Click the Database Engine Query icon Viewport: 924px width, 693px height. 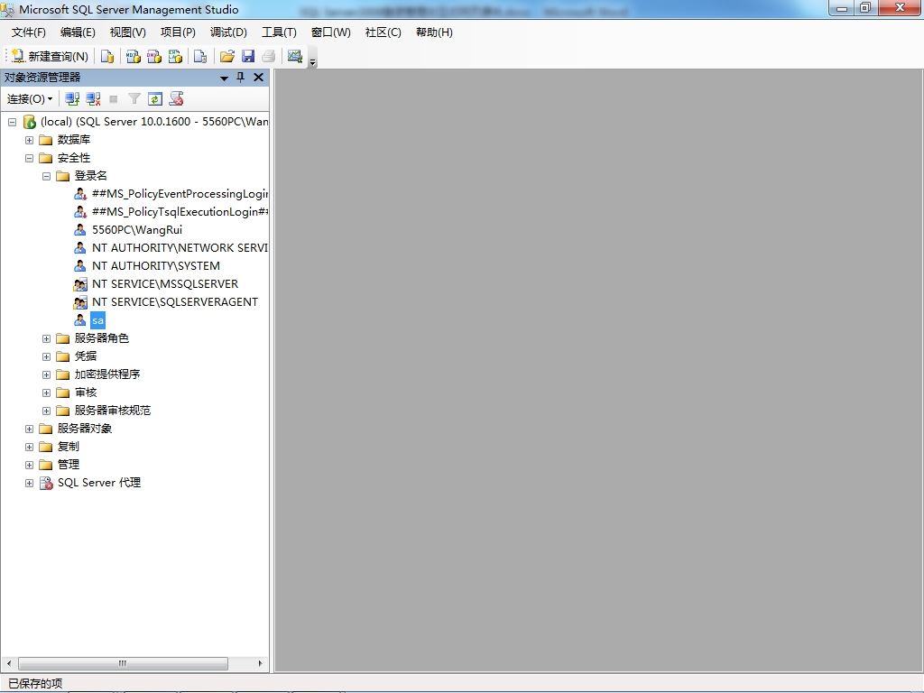click(x=107, y=56)
